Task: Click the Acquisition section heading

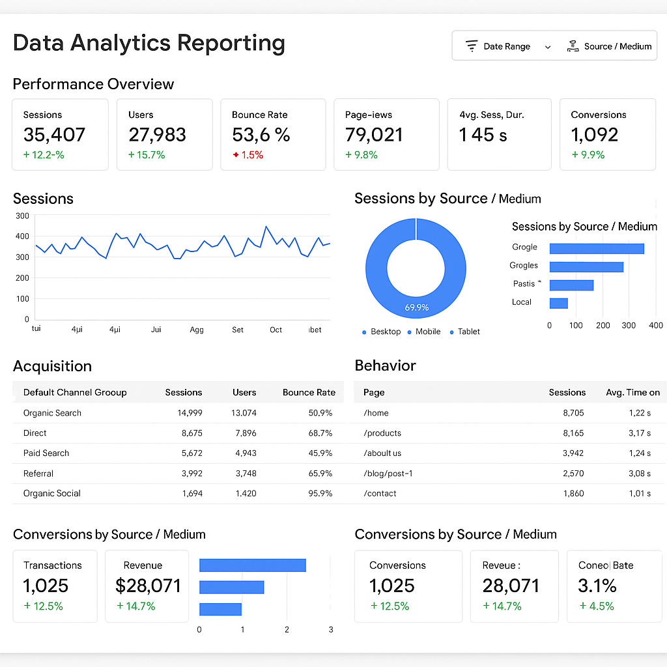Action: tap(52, 366)
